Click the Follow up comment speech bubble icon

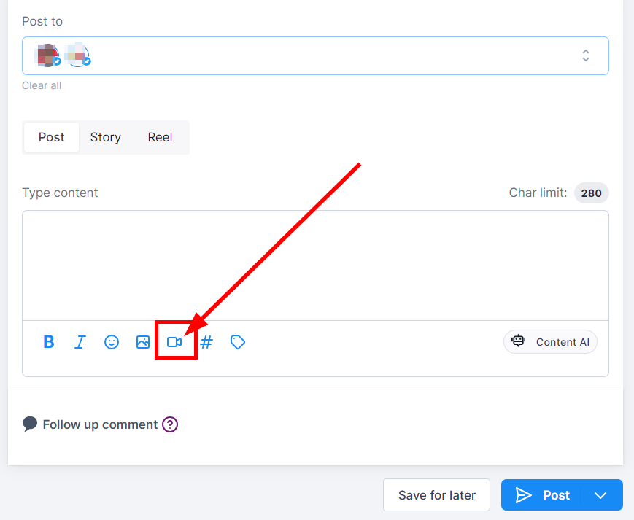click(30, 424)
